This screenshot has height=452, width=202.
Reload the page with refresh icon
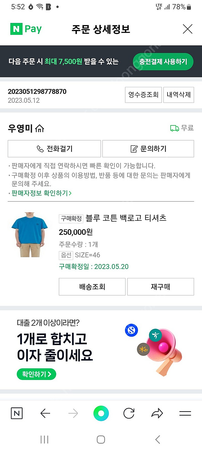pyautogui.click(x=129, y=413)
